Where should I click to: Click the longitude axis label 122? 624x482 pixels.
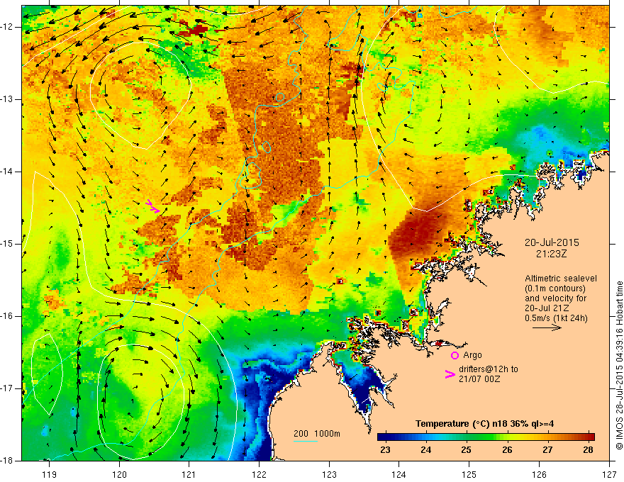[259, 474]
